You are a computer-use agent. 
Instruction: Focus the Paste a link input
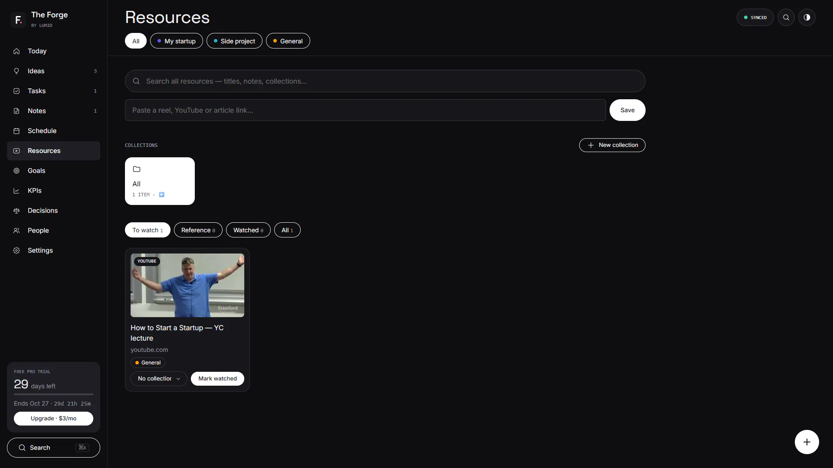tap(365, 110)
